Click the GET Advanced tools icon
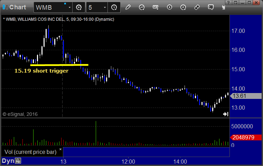 click(x=156, y=7)
